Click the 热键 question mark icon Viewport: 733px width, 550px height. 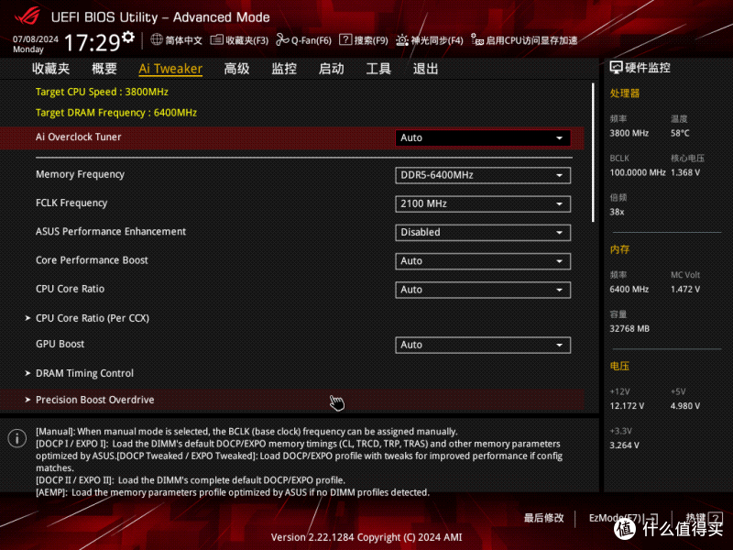pos(716,518)
